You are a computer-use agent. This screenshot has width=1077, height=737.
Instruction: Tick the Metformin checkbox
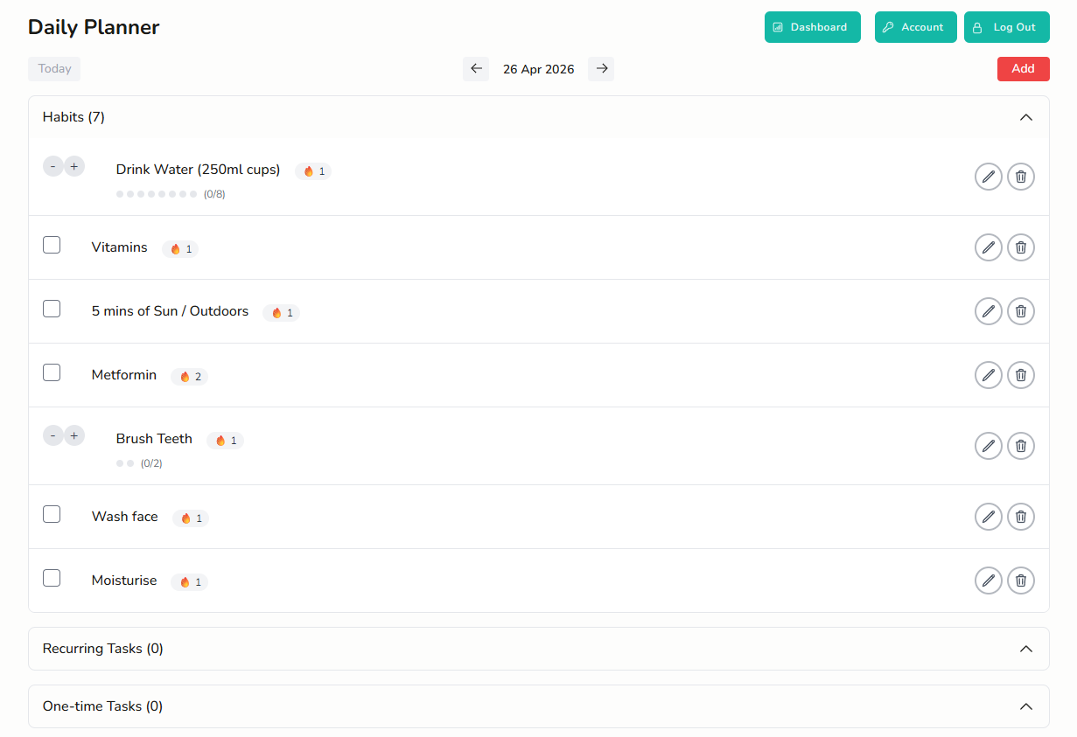pos(52,372)
